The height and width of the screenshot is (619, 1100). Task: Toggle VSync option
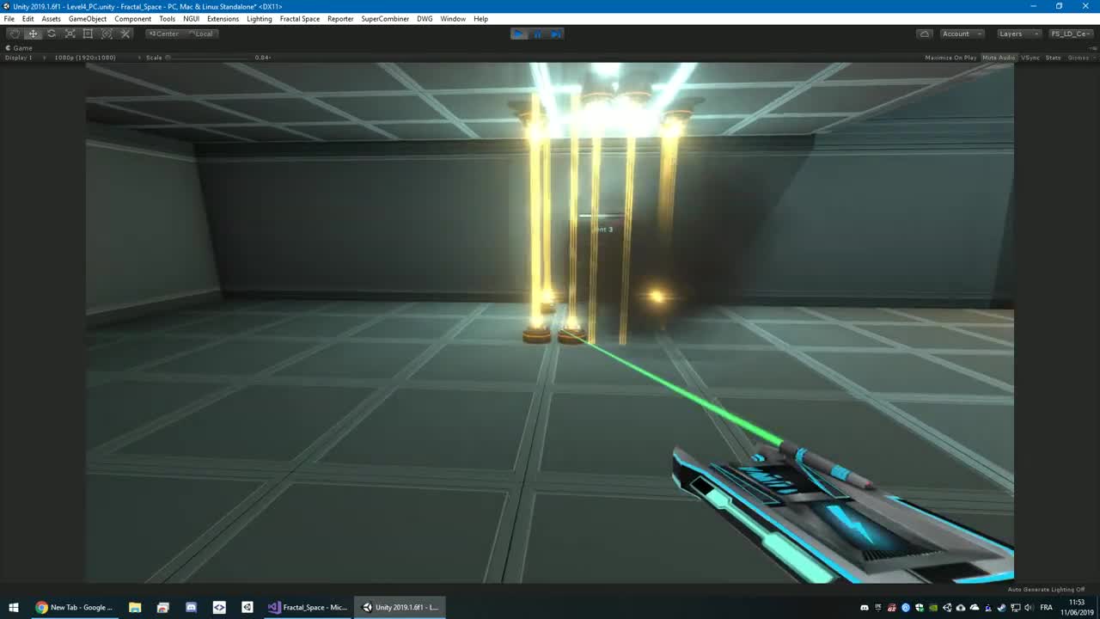[1030, 58]
